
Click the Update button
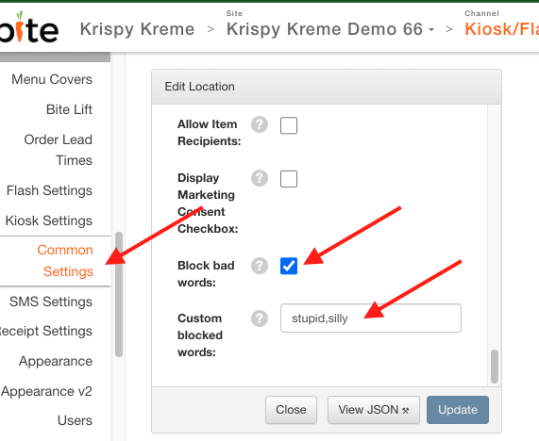458,410
